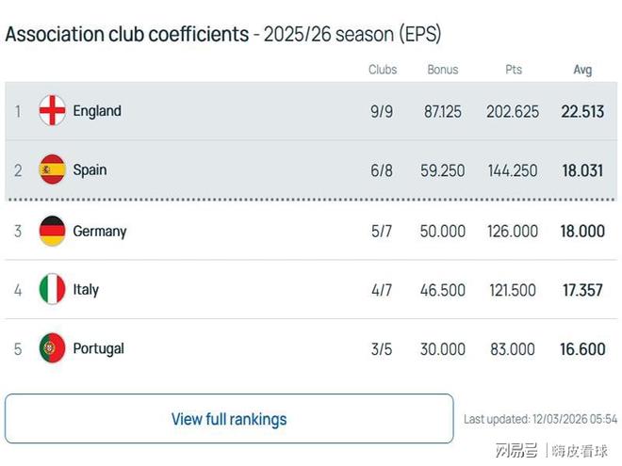Select the Spain country name
Image resolution: width=622 pixels, height=466 pixels.
coord(90,170)
